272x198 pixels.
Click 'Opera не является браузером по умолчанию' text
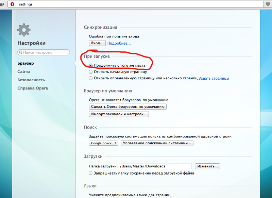[129, 100]
